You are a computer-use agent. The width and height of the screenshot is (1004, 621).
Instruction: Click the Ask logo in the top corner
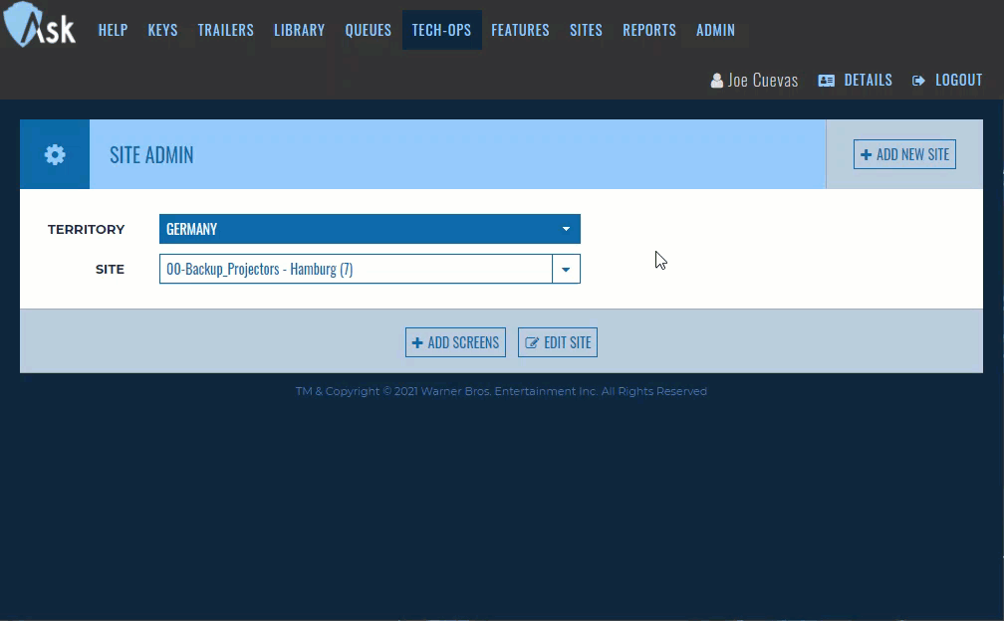(x=38, y=26)
